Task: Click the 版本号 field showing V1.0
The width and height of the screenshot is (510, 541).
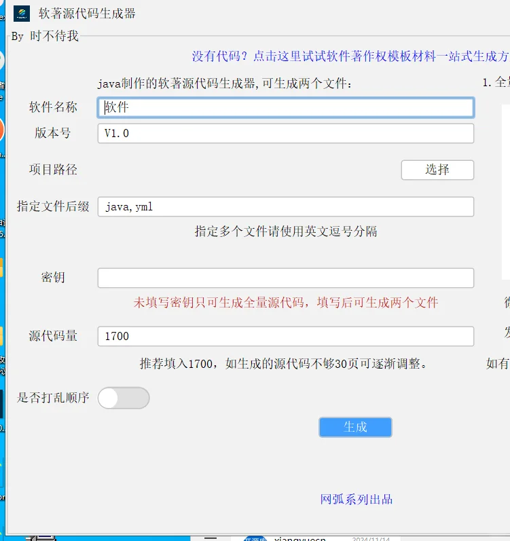Action: tap(286, 134)
